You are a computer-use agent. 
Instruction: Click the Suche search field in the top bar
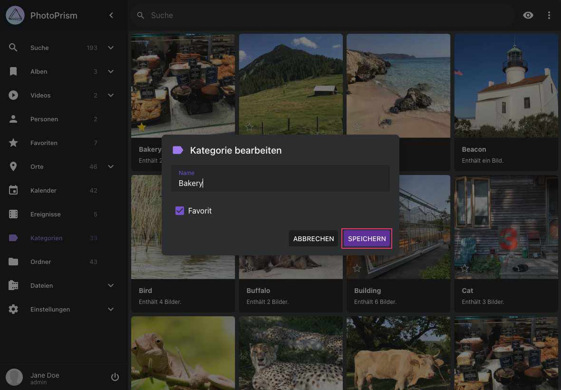322,15
